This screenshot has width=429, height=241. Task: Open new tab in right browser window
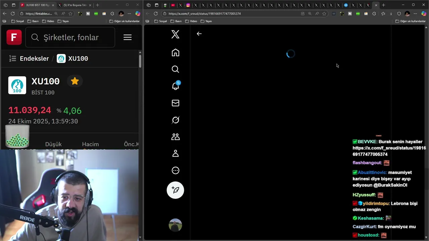(383, 5)
